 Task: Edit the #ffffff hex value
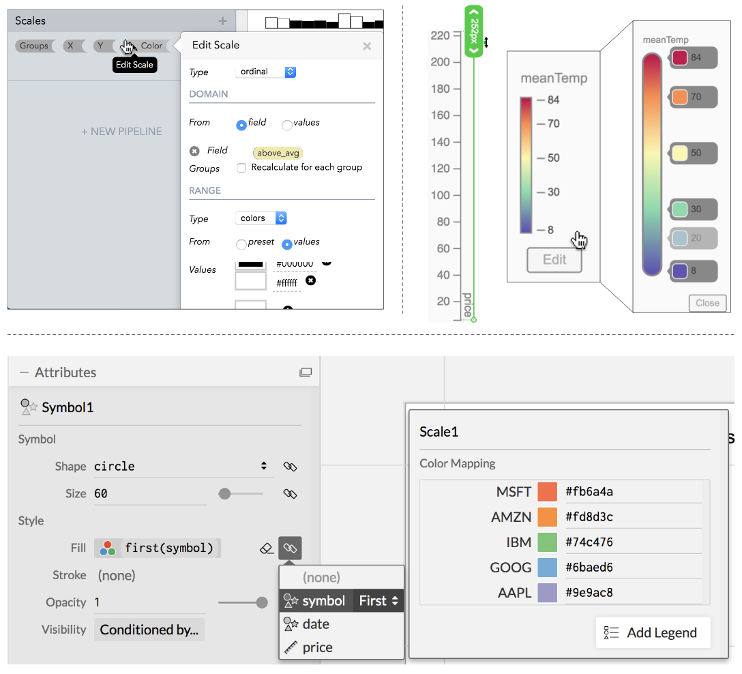coord(286,283)
